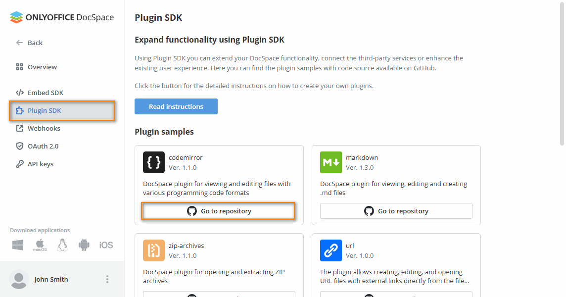Click the markdown plugin name
The image size is (566, 297).
362,157
